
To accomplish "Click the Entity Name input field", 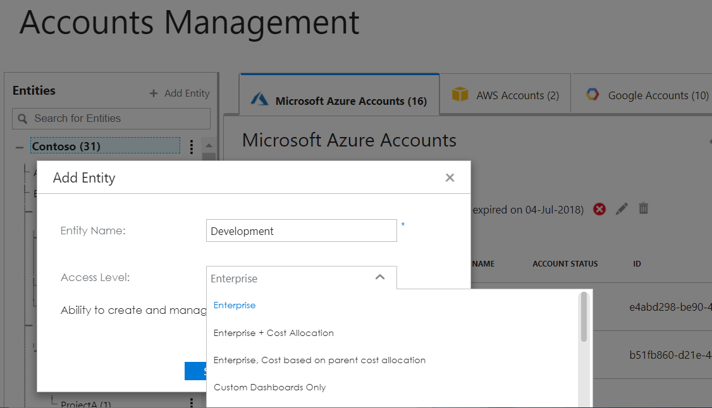I will pyautogui.click(x=302, y=231).
